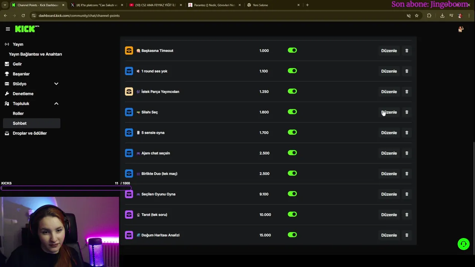Image resolution: width=475 pixels, height=267 pixels.
Task: Open the green support chat bubble
Action: 463,244
